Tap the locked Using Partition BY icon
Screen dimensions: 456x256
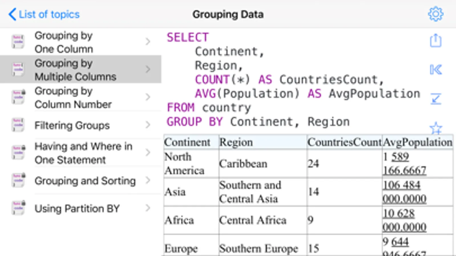[x=19, y=208]
